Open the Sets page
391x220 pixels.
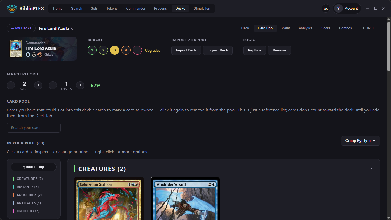(x=94, y=9)
